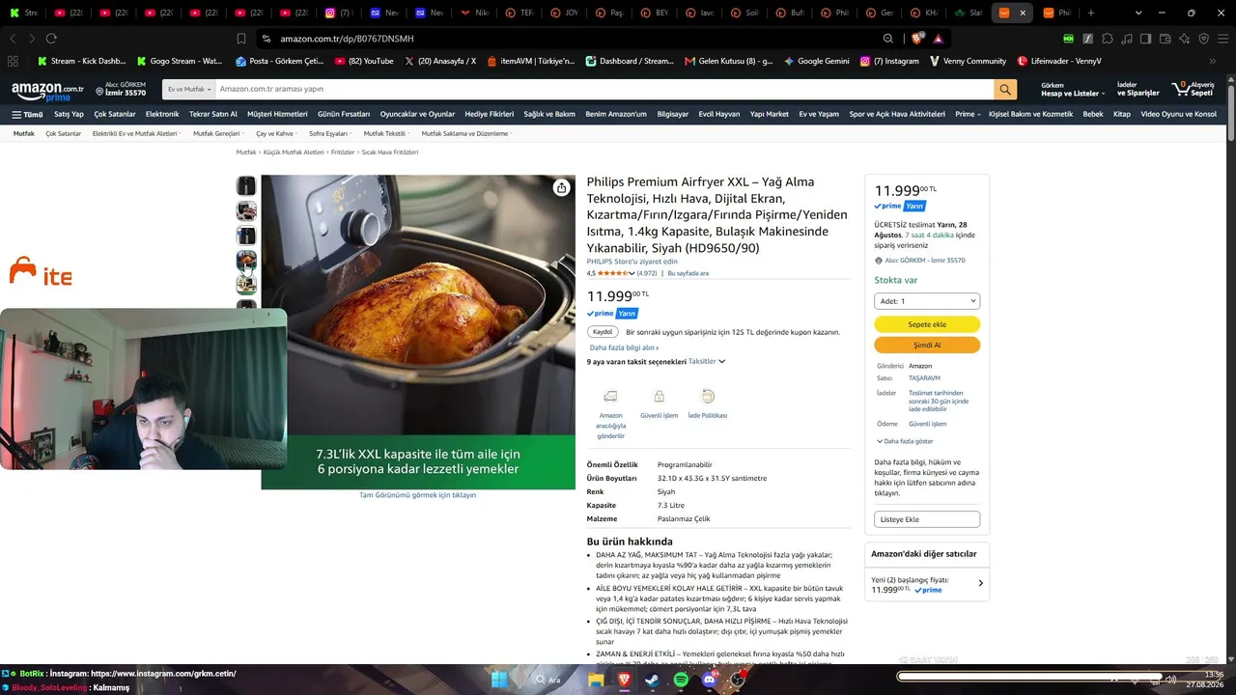
Task: Visit the PHILIPS Store link
Action: (x=632, y=262)
